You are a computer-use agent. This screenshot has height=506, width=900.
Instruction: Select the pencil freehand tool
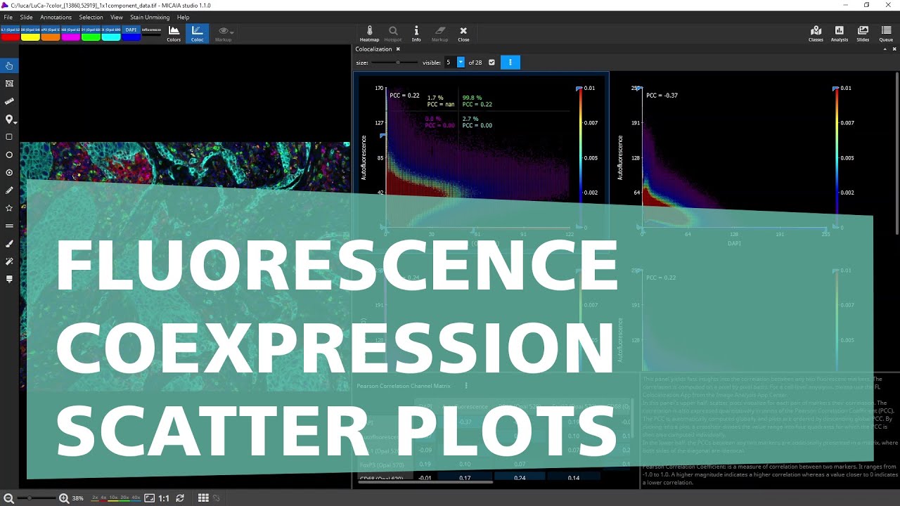point(9,190)
